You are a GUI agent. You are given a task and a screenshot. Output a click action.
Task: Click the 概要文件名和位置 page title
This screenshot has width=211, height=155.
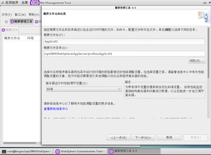coord(55,14)
